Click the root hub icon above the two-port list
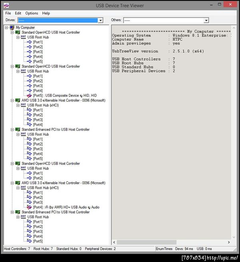240x262 pixels. 23,168
